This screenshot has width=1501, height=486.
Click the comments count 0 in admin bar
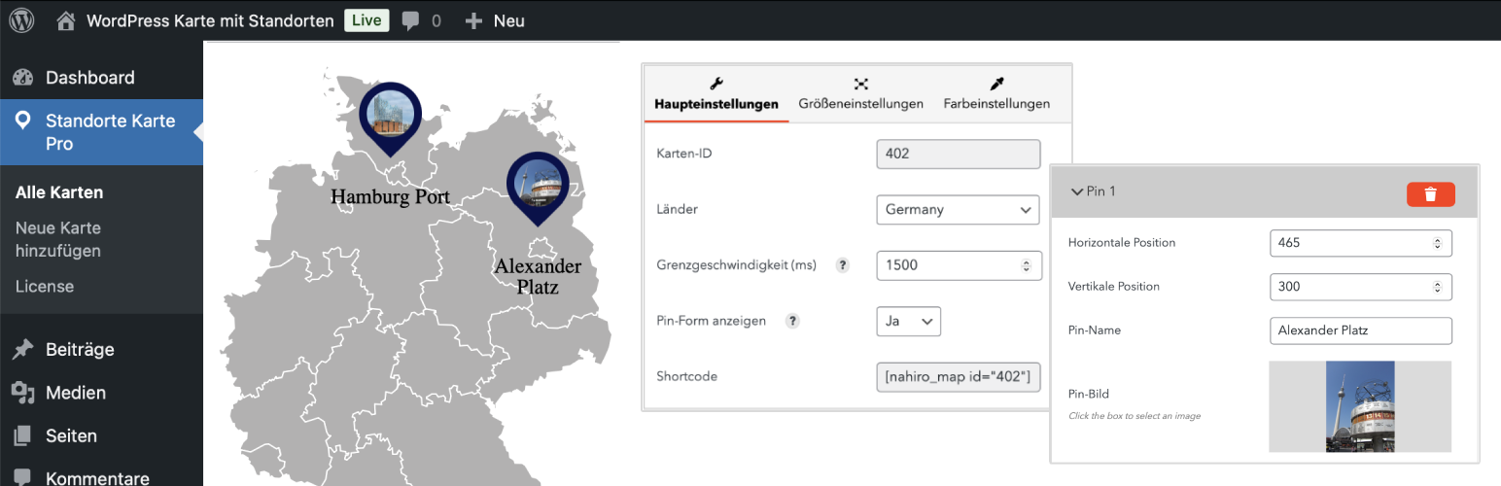[x=436, y=20]
